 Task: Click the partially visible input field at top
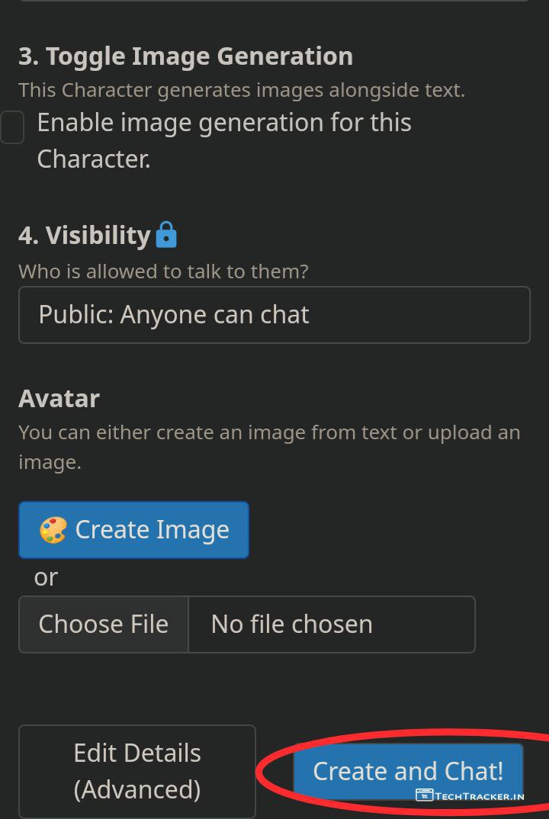[x=274, y=2]
